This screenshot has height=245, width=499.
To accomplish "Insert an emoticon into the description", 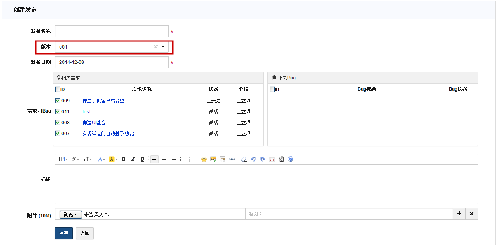I will [x=204, y=159].
